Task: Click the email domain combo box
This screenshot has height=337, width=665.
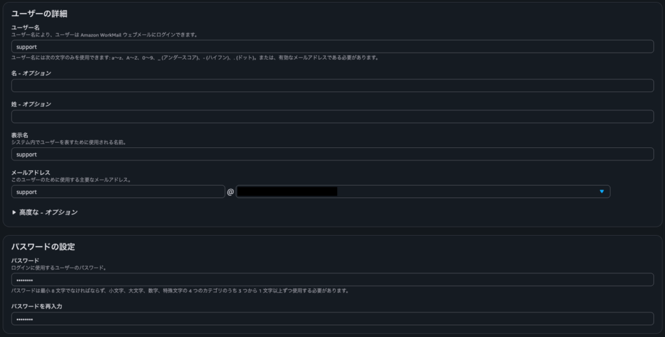Action: (x=422, y=192)
